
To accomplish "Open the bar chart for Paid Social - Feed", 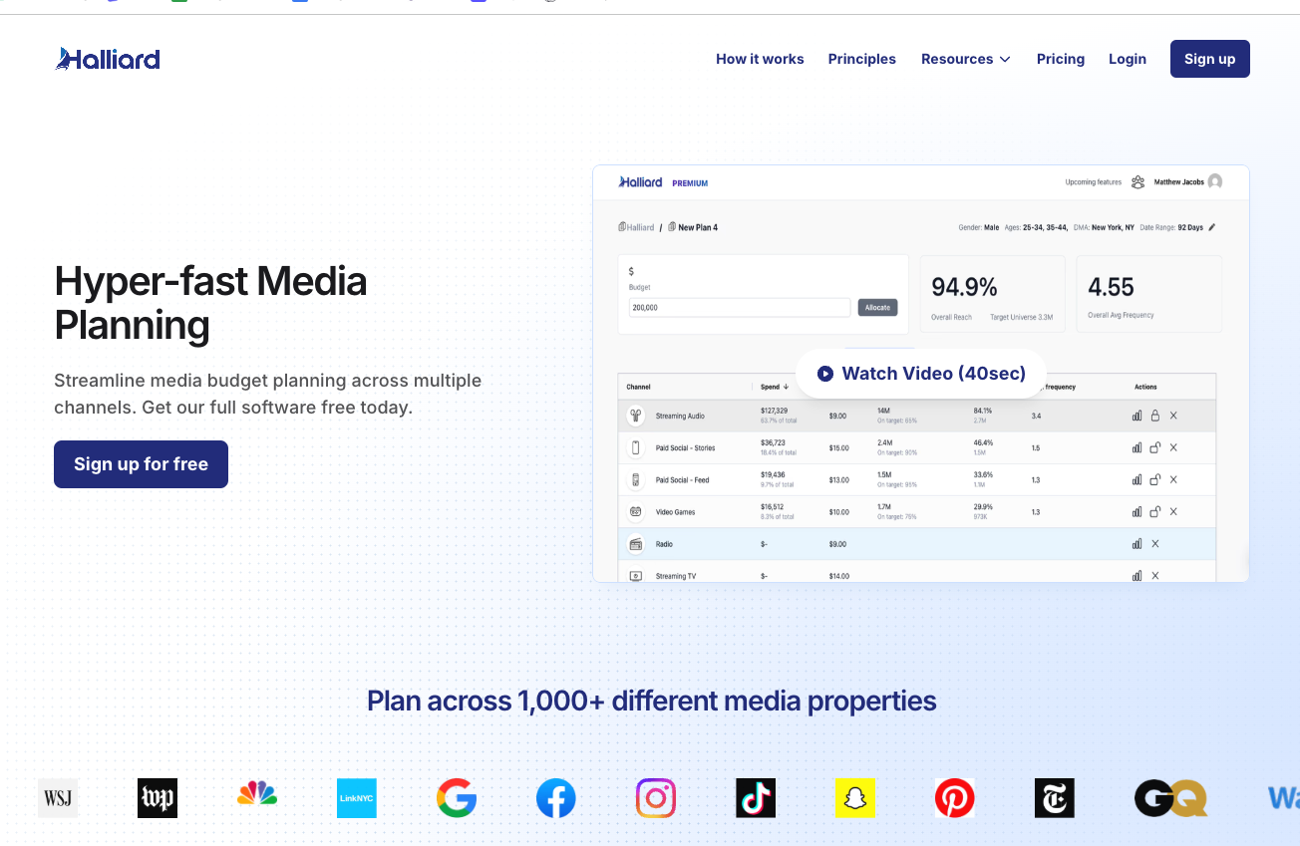I will 1137,479.
